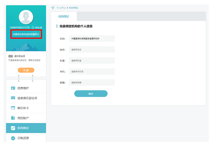Click the 我的账户 wallet icon
This screenshot has width=212, height=146.
pyautogui.click(x=13, y=118)
